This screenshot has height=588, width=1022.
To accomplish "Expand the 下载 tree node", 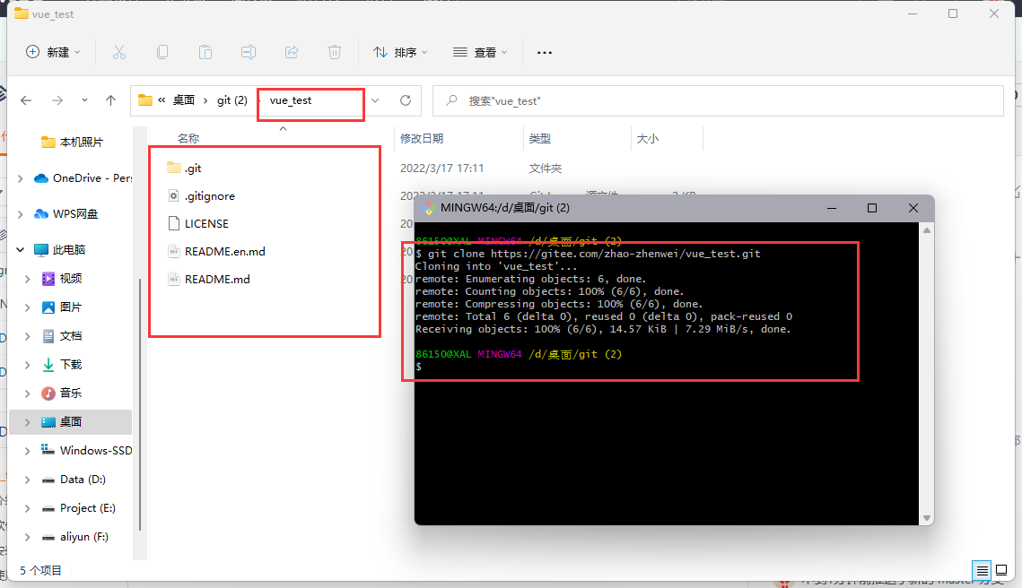I will pos(28,365).
